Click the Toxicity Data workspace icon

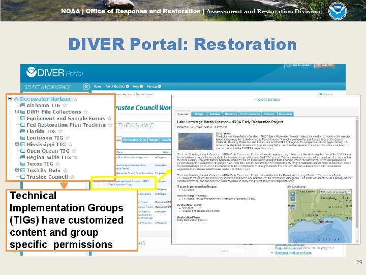coord(23,170)
